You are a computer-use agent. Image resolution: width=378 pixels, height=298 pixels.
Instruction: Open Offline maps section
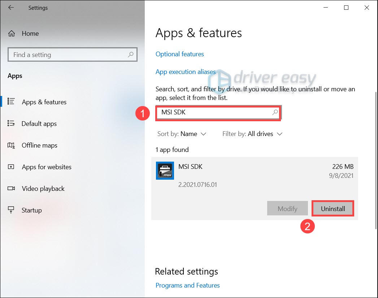pyautogui.click(x=40, y=145)
